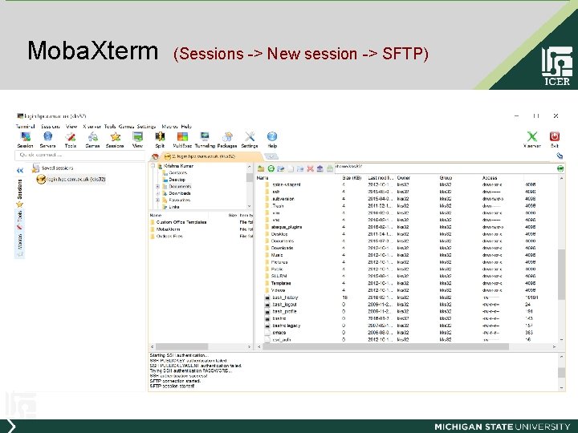Delete selected remote item with red X
Viewport: 578px width, 433px height.
point(311,168)
